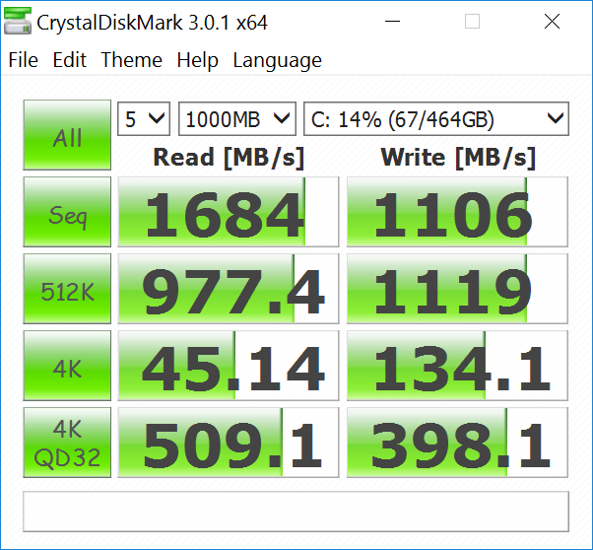Select the Seq write result 1106
Viewport: 593px width, 550px height.
457,212
